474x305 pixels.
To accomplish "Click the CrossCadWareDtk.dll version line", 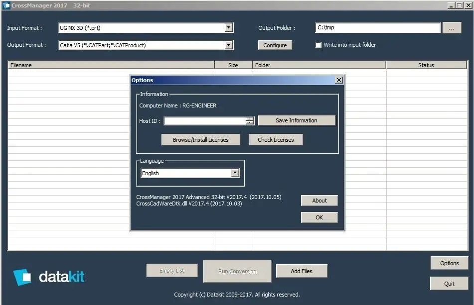I will pos(189,203).
